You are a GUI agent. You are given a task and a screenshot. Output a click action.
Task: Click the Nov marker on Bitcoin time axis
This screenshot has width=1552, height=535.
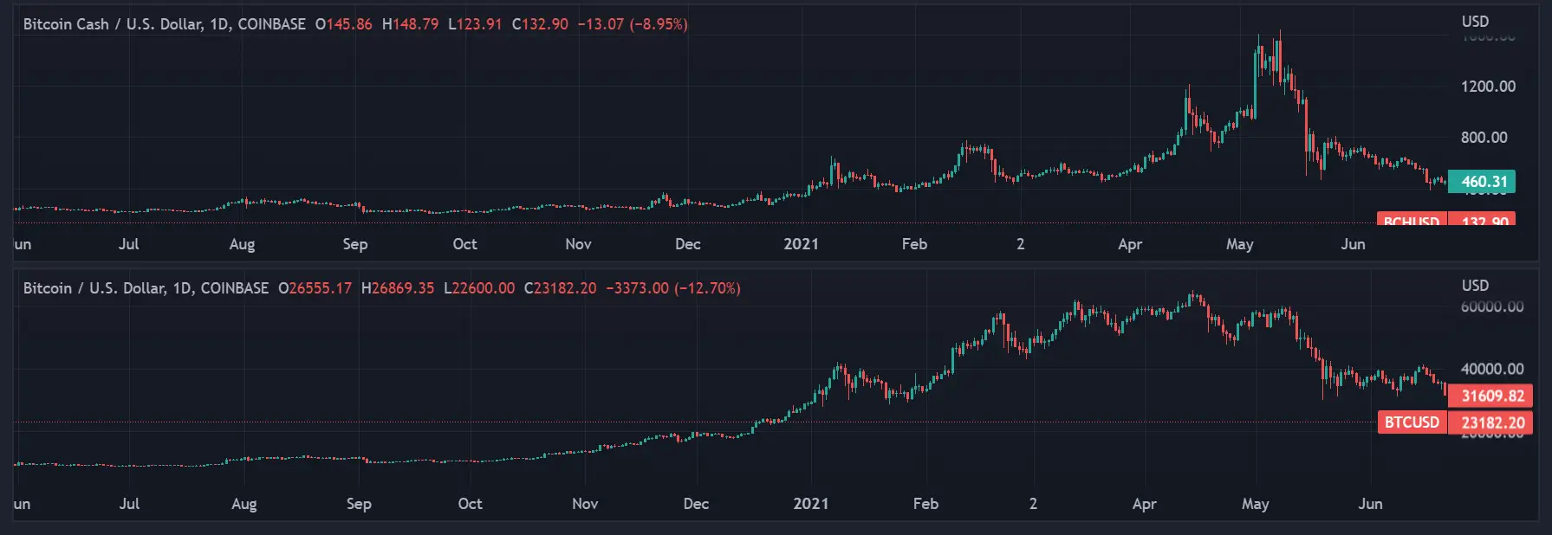pos(585,504)
